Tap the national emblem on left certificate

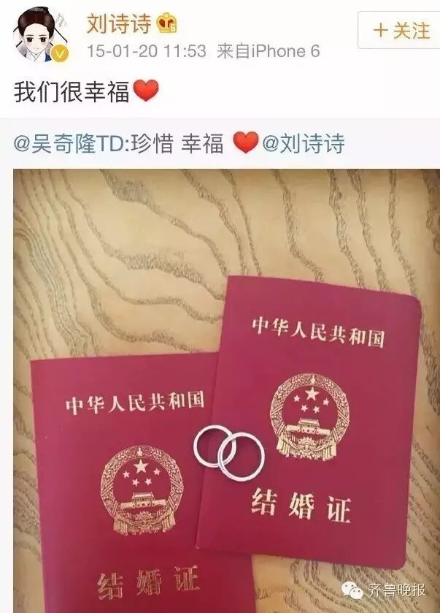click(142, 490)
